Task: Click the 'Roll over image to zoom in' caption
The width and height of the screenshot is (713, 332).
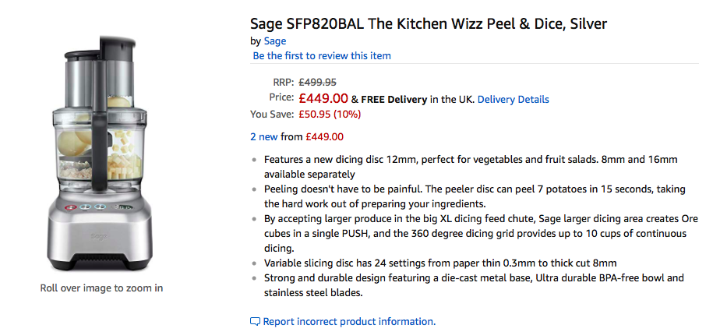Action: pos(101,288)
